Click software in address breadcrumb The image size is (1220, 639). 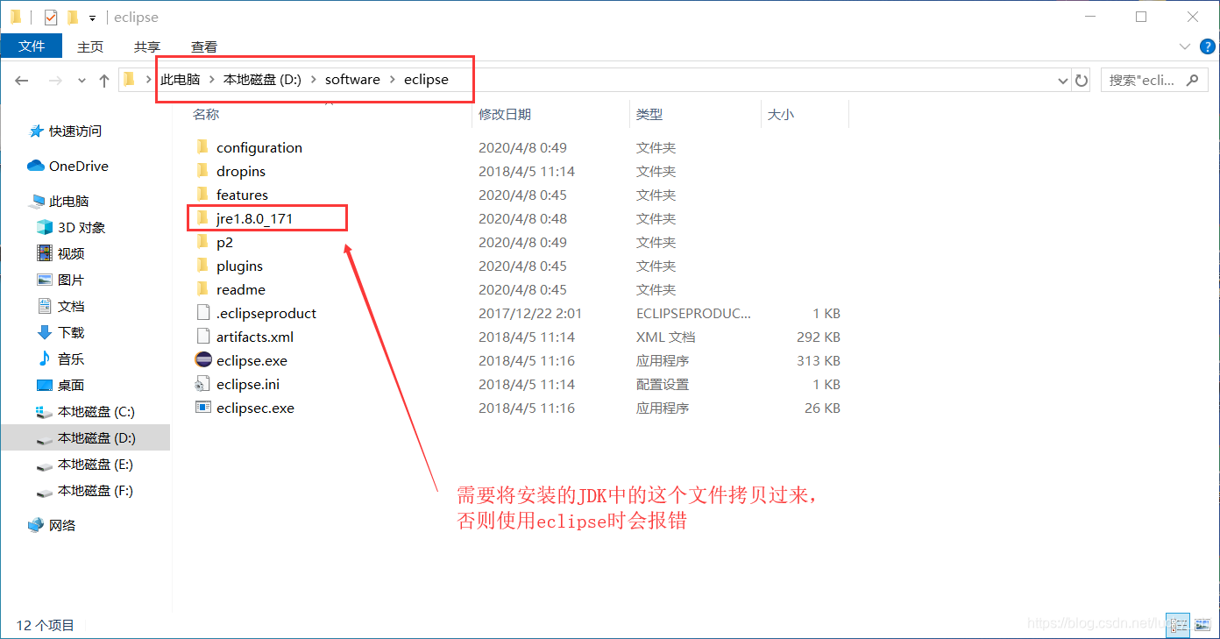(x=352, y=79)
